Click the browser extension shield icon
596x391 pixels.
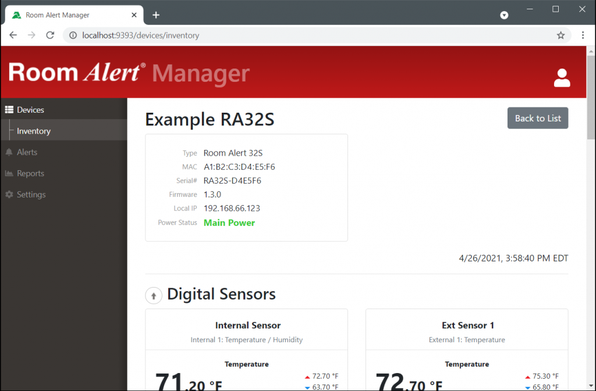click(x=503, y=15)
